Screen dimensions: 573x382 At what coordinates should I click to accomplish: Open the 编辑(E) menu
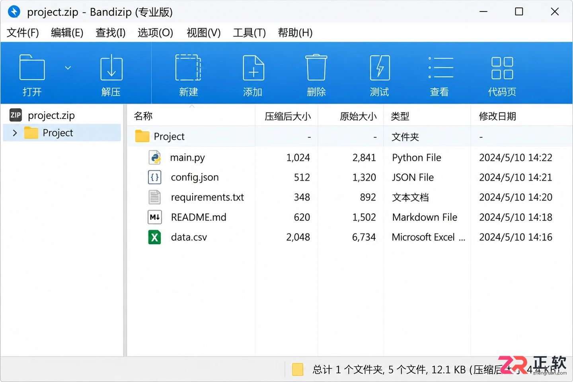click(67, 33)
